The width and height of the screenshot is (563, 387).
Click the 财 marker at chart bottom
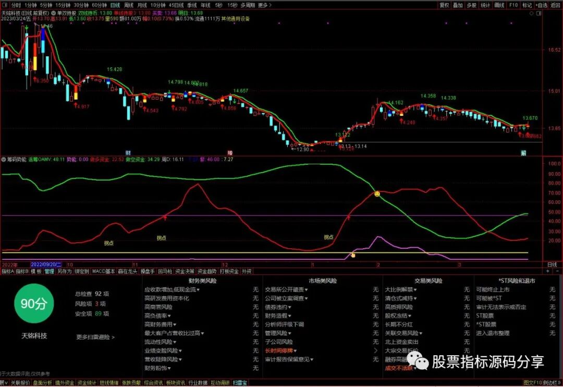128,153
